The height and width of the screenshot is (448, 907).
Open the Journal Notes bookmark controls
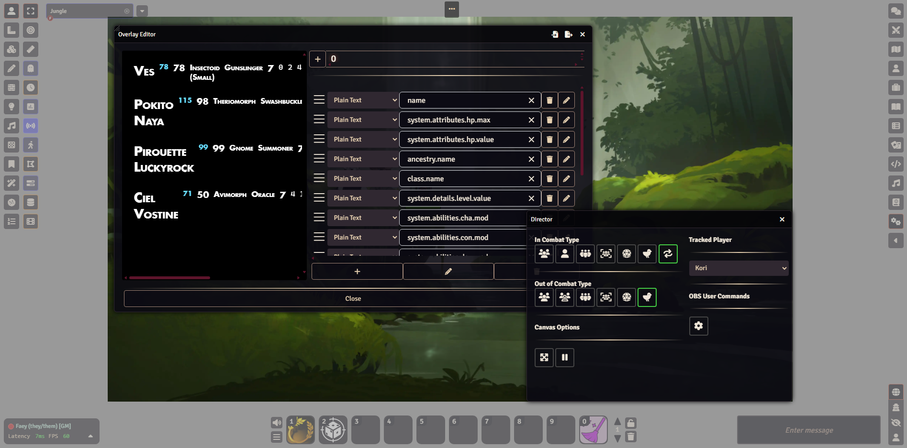tap(11, 164)
